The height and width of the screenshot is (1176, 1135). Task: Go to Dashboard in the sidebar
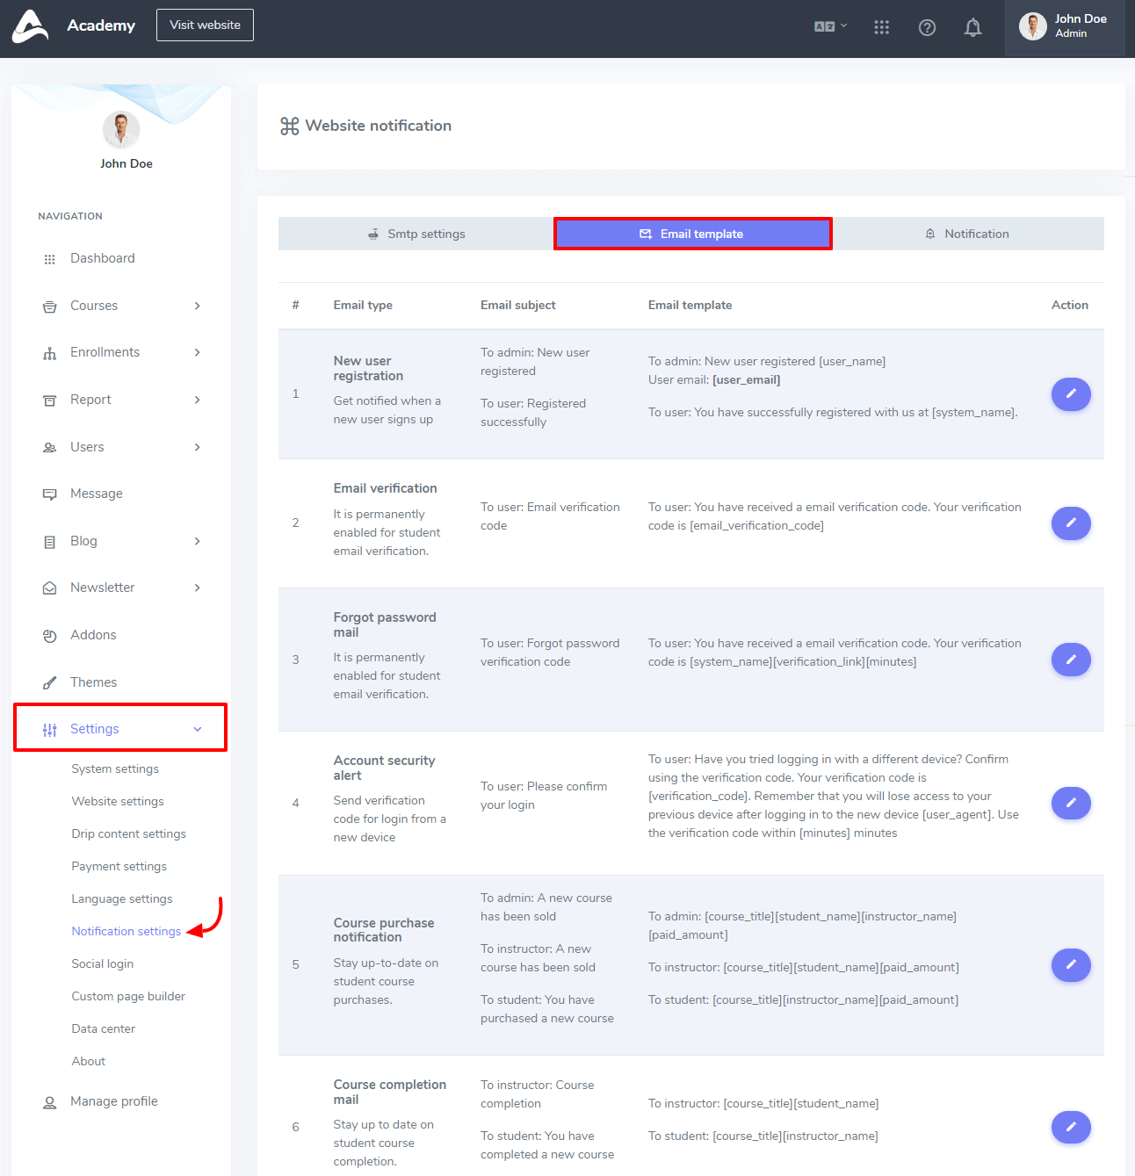tap(102, 258)
